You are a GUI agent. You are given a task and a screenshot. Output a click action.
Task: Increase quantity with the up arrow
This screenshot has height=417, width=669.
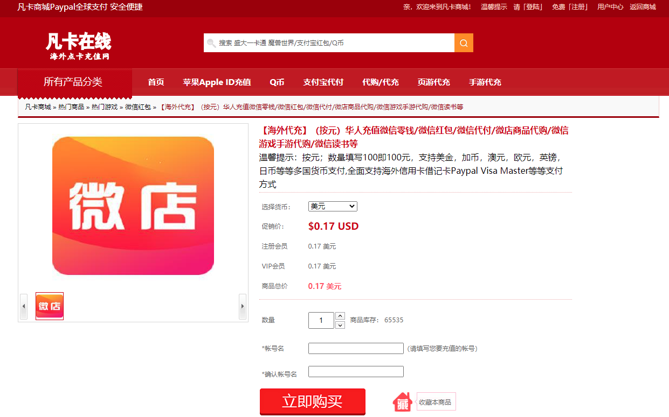(340, 316)
